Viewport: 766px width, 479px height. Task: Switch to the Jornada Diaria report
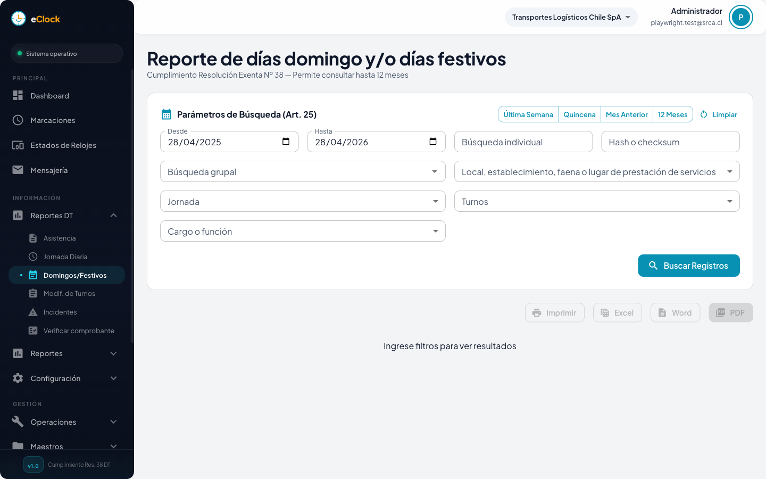(65, 257)
